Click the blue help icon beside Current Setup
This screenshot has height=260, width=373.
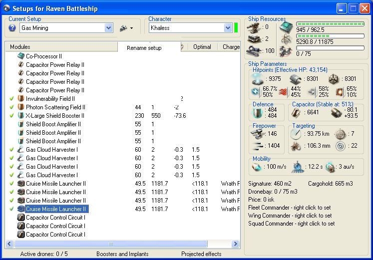point(12,28)
